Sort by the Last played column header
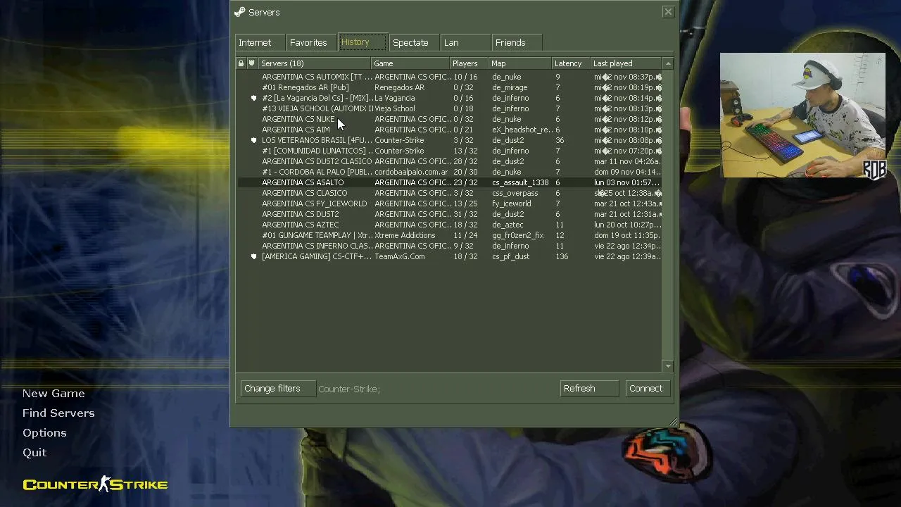The height and width of the screenshot is (507, 901). 626,63
